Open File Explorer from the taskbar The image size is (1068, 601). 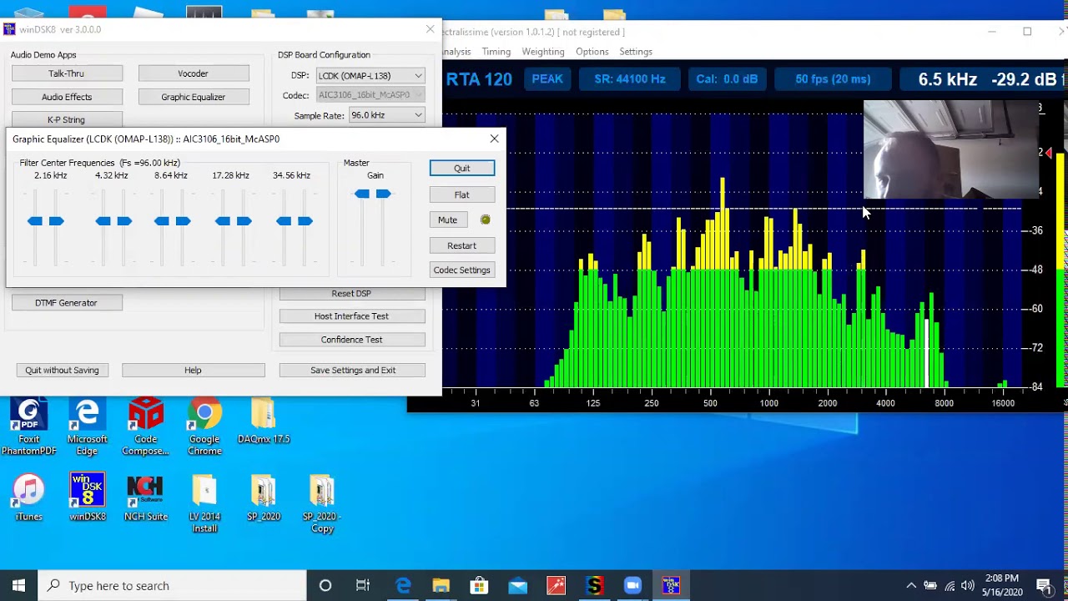[441, 585]
